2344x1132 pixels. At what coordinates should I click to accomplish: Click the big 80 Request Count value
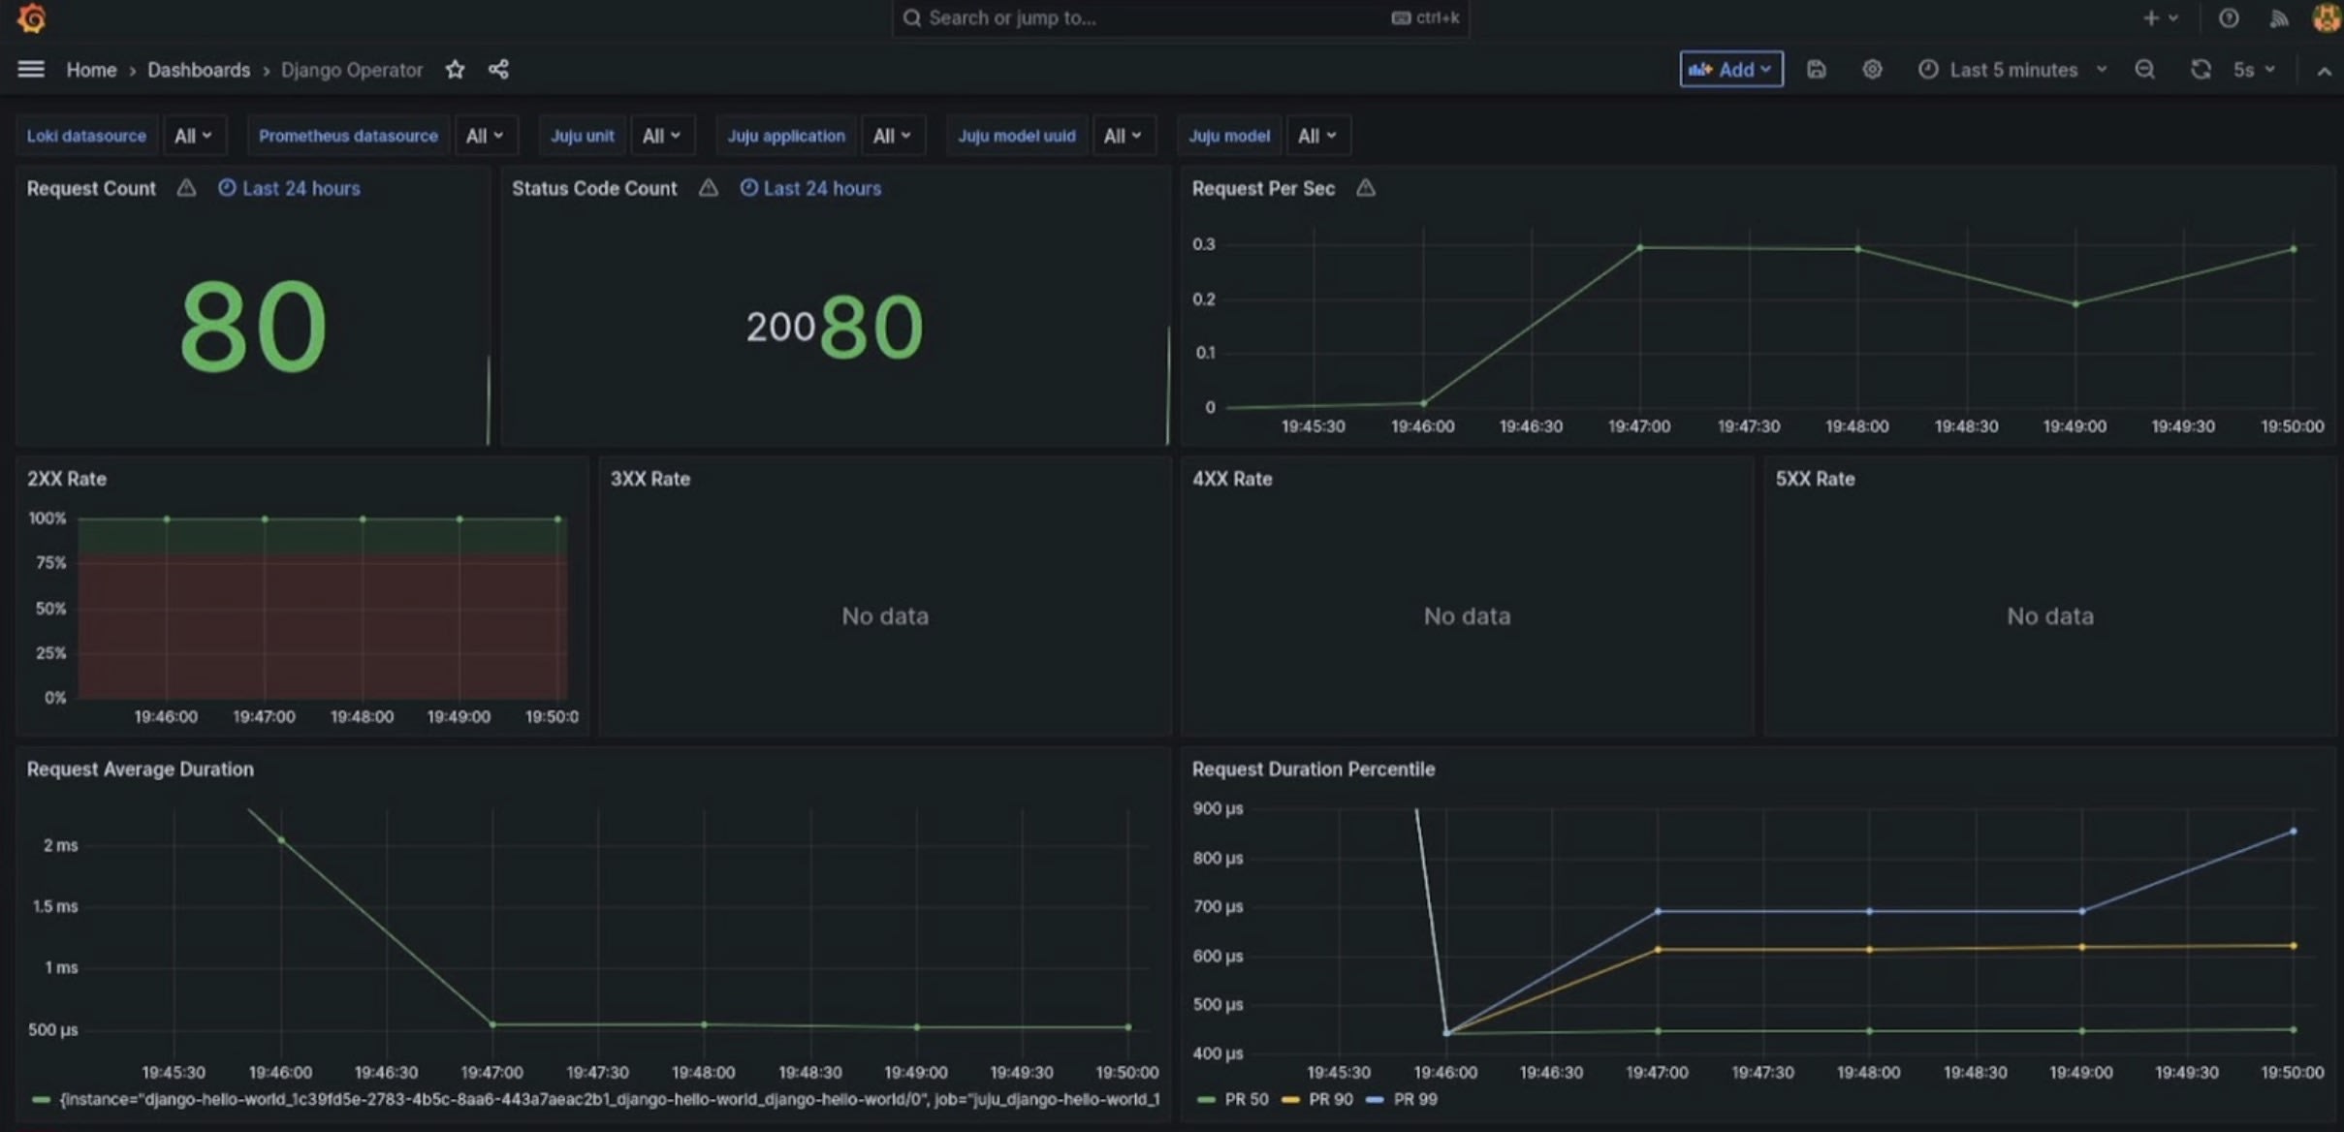[253, 327]
